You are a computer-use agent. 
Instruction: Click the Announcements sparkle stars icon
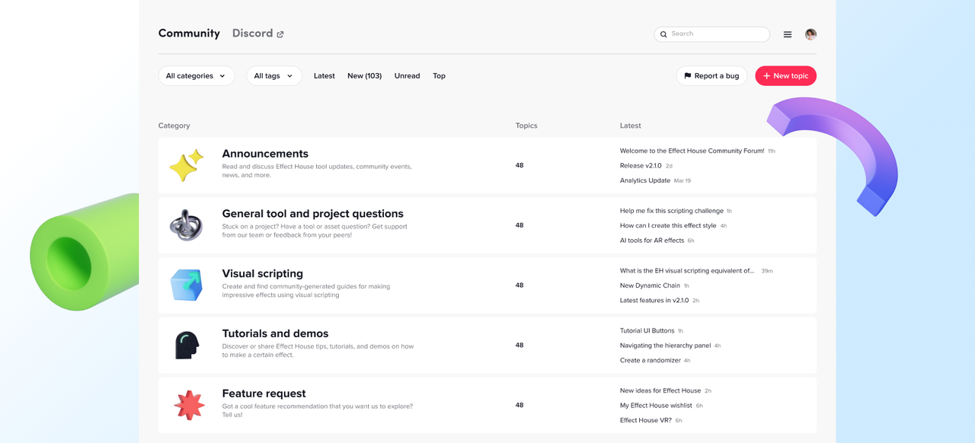187,165
